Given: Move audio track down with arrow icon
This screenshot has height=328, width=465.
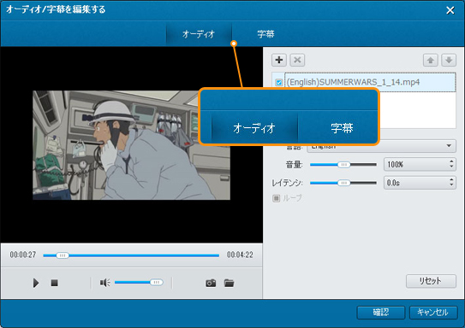Looking at the screenshot, I should [x=449, y=60].
